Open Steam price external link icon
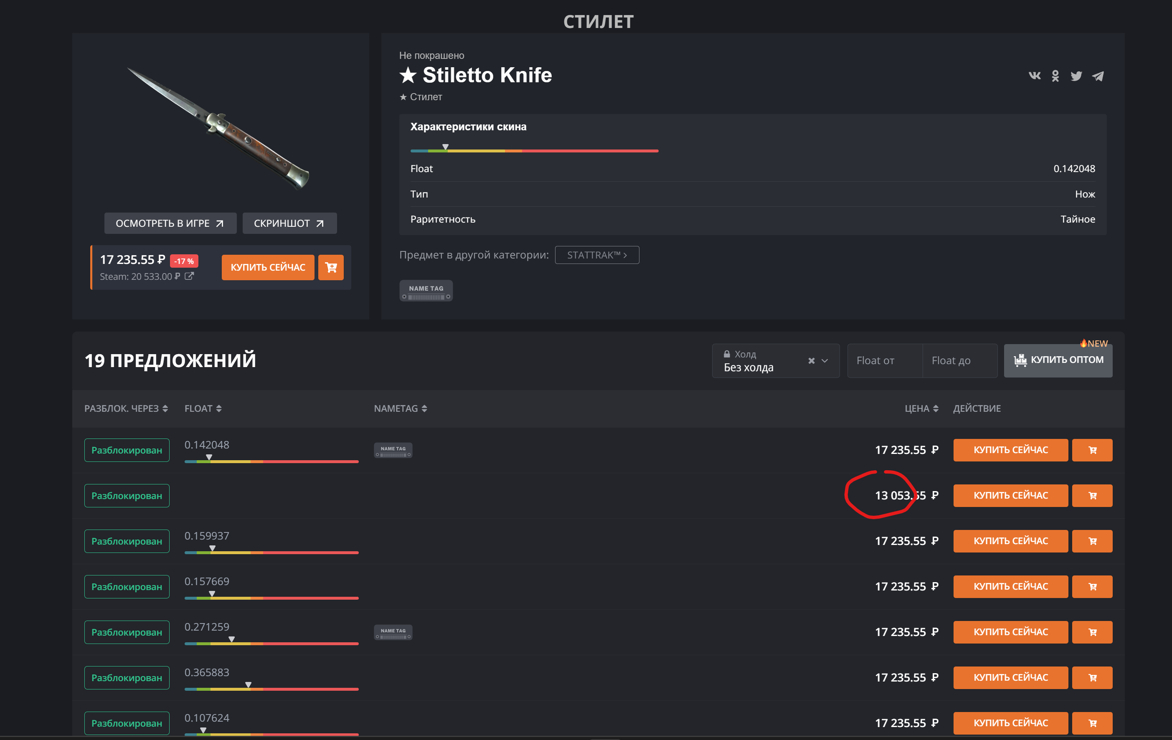Screen dimensions: 1172x740 click(x=189, y=276)
